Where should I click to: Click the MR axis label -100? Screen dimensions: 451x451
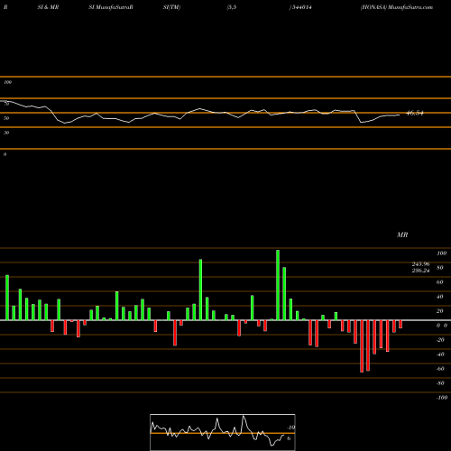pyautogui.click(x=442, y=398)
